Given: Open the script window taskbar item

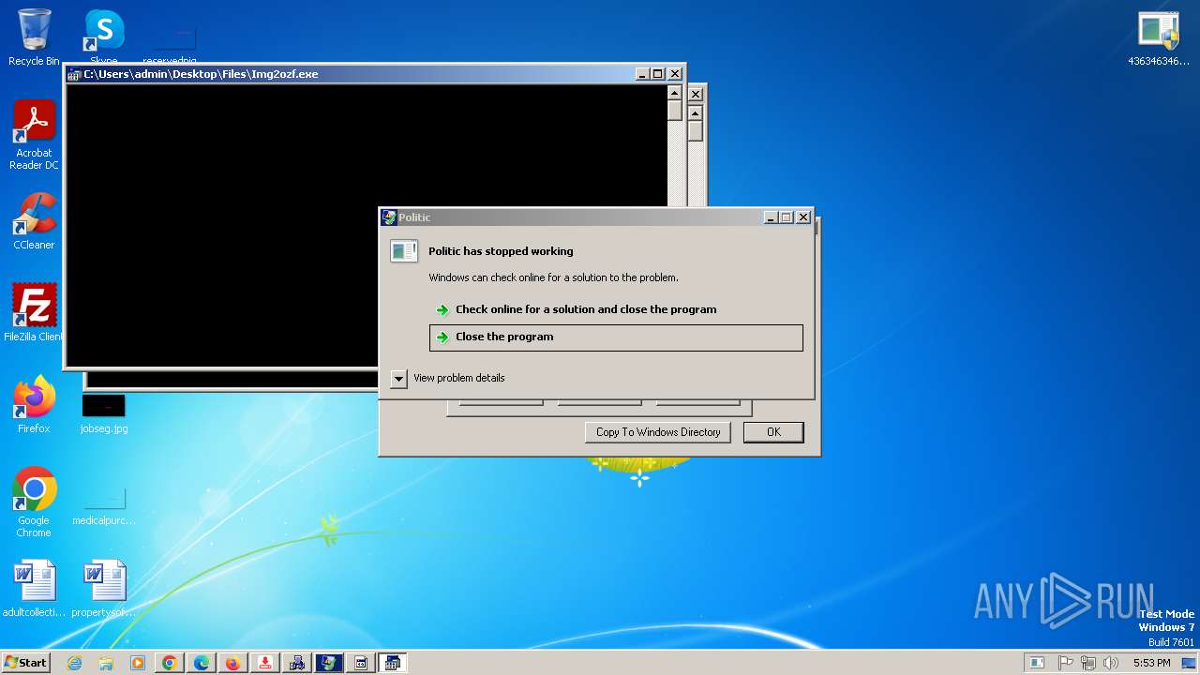Looking at the screenshot, I should tap(361, 663).
